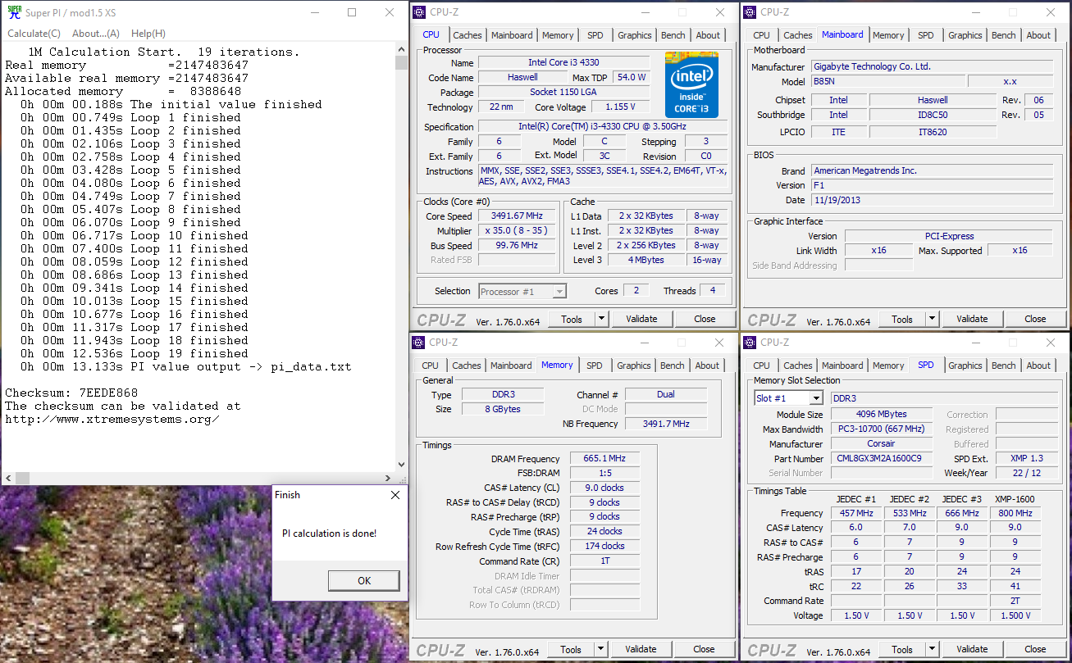Click Close button in the SPD window
1072x663 pixels.
click(x=1035, y=649)
